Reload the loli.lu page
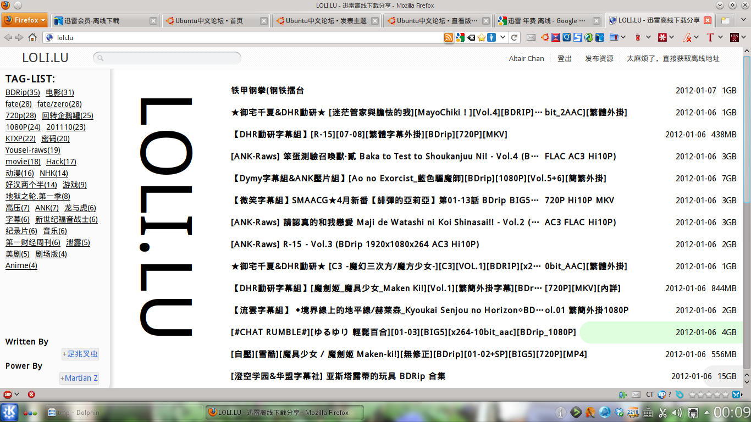 [x=514, y=37]
